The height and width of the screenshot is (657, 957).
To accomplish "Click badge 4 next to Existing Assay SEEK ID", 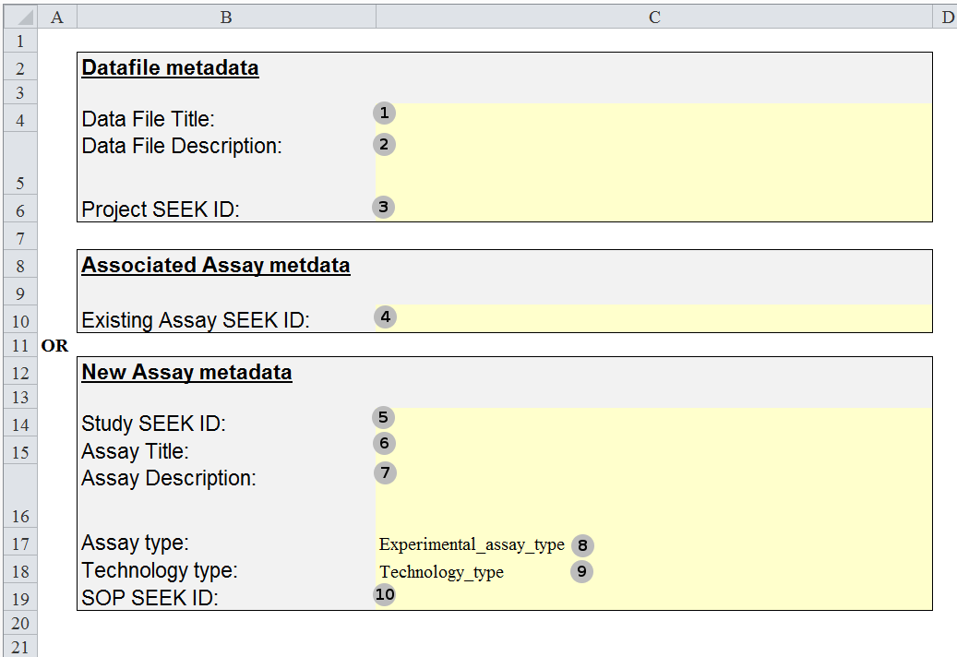I will (x=385, y=317).
